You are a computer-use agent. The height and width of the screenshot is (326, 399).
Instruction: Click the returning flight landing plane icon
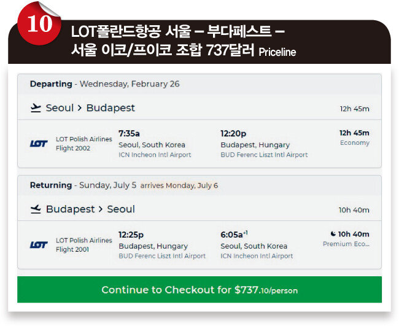[36, 209]
